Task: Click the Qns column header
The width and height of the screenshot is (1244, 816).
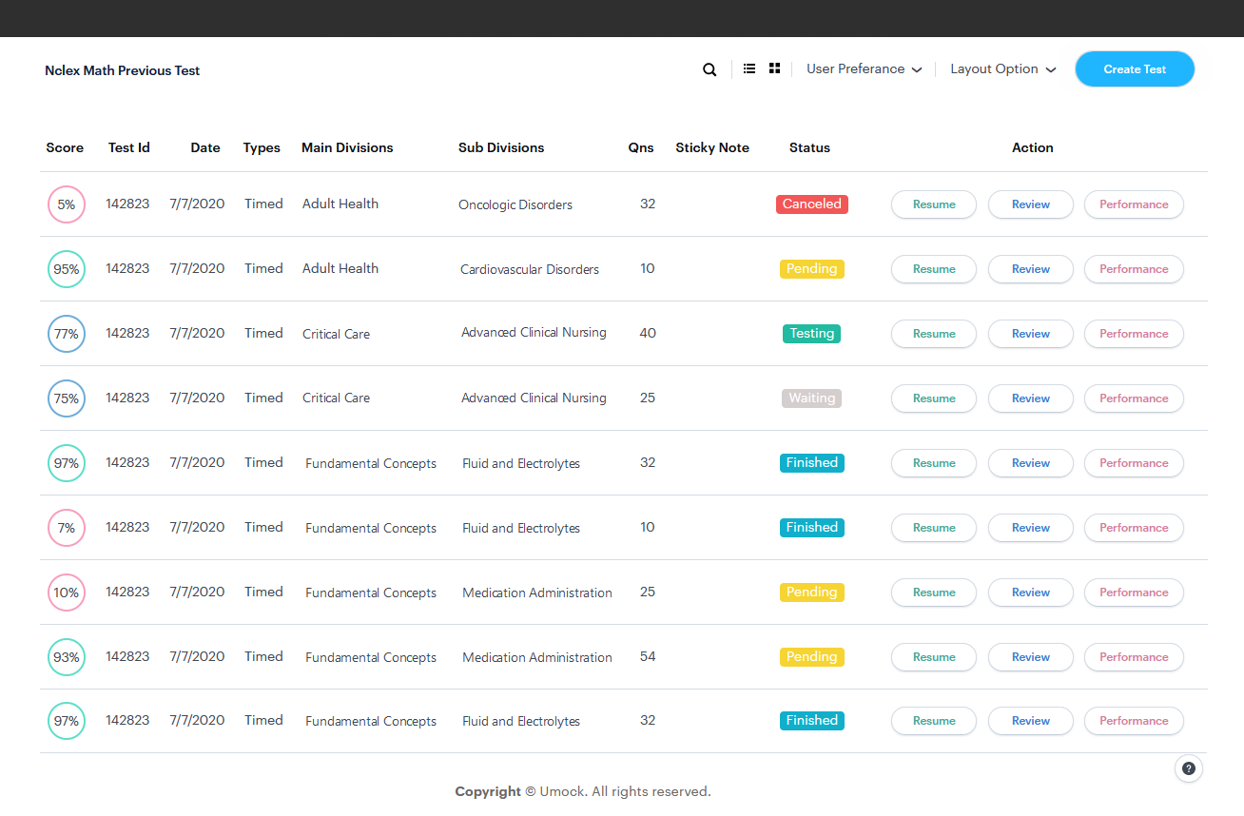Action: (641, 147)
